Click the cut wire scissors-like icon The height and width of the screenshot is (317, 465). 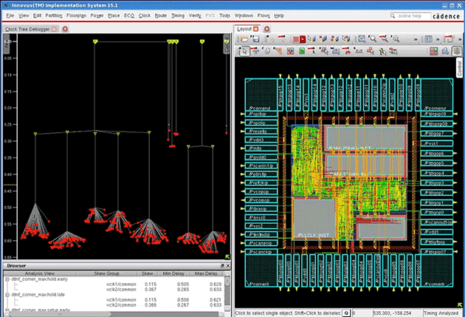tap(346, 51)
